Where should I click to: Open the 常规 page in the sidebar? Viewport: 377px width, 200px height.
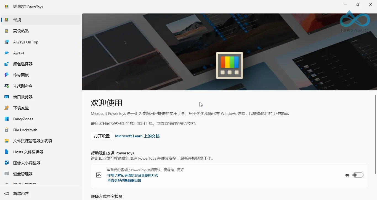pos(41,20)
